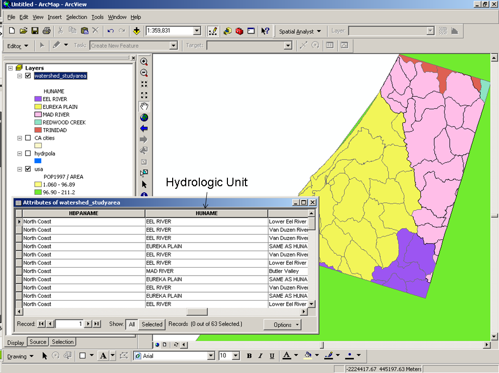Open the Identify tool
The image size is (499, 373).
pos(144,196)
